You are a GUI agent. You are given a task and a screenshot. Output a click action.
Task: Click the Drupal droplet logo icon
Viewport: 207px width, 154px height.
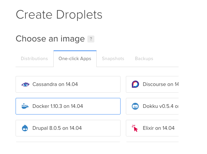pyautogui.click(x=26, y=128)
